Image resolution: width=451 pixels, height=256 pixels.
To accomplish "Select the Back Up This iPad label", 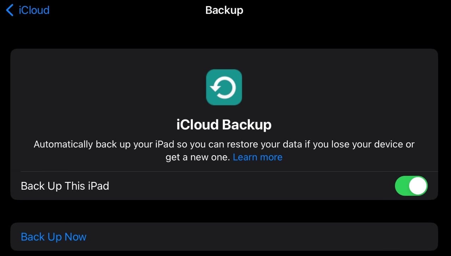I will 65,186.
